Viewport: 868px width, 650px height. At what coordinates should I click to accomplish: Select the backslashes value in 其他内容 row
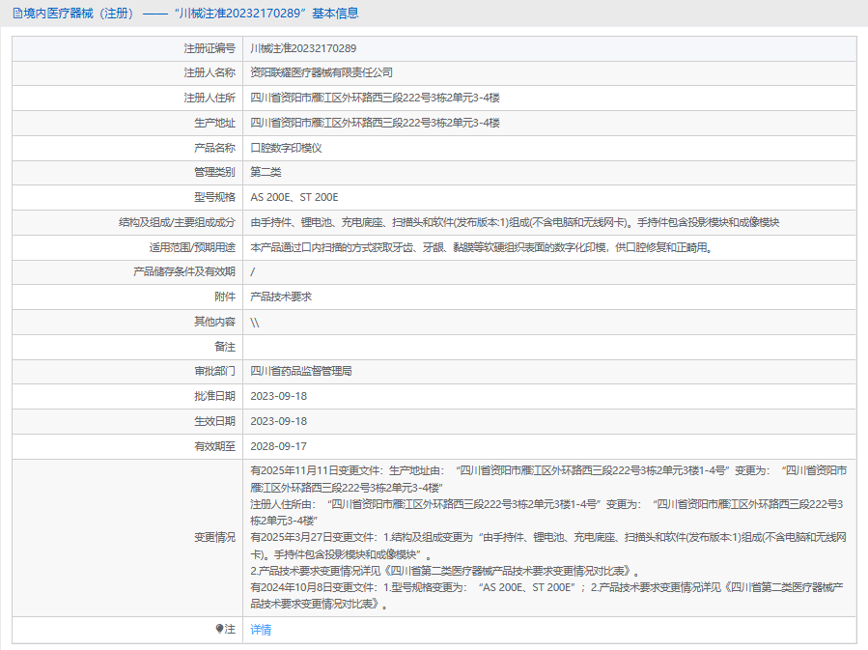[255, 323]
